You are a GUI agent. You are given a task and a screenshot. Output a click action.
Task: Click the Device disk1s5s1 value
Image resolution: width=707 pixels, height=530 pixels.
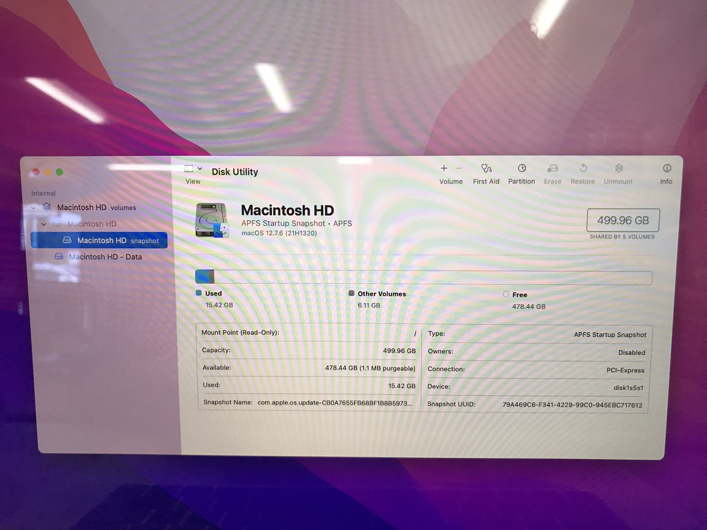pyautogui.click(x=628, y=388)
